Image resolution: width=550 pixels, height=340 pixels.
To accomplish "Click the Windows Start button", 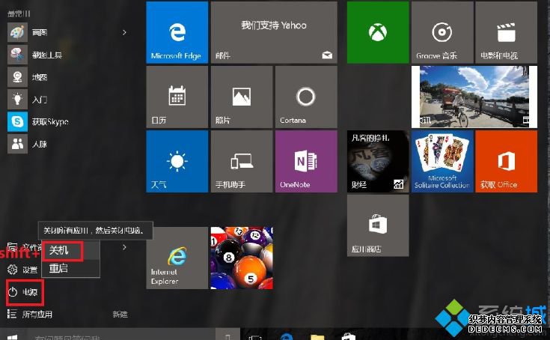I will (12, 336).
